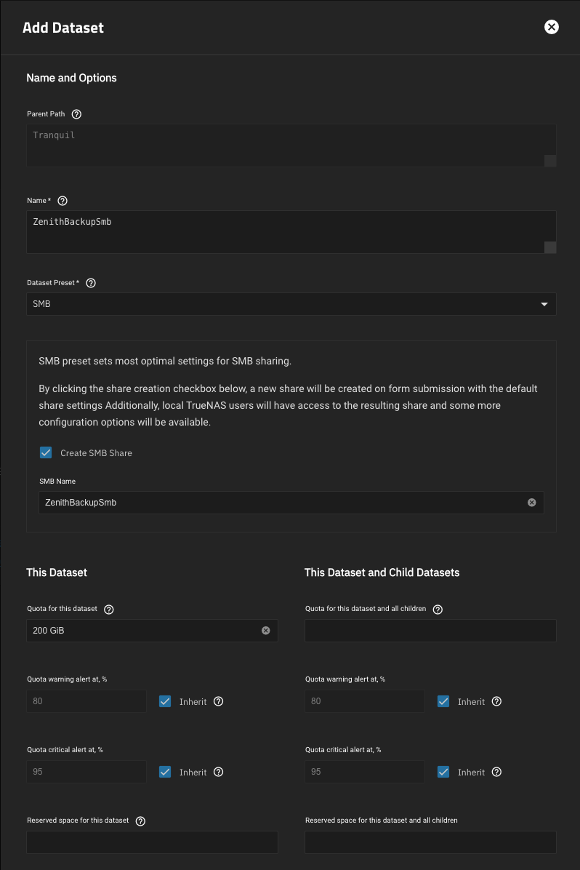
Task: Clear the SMB Name field with the X icon
Action: click(531, 503)
